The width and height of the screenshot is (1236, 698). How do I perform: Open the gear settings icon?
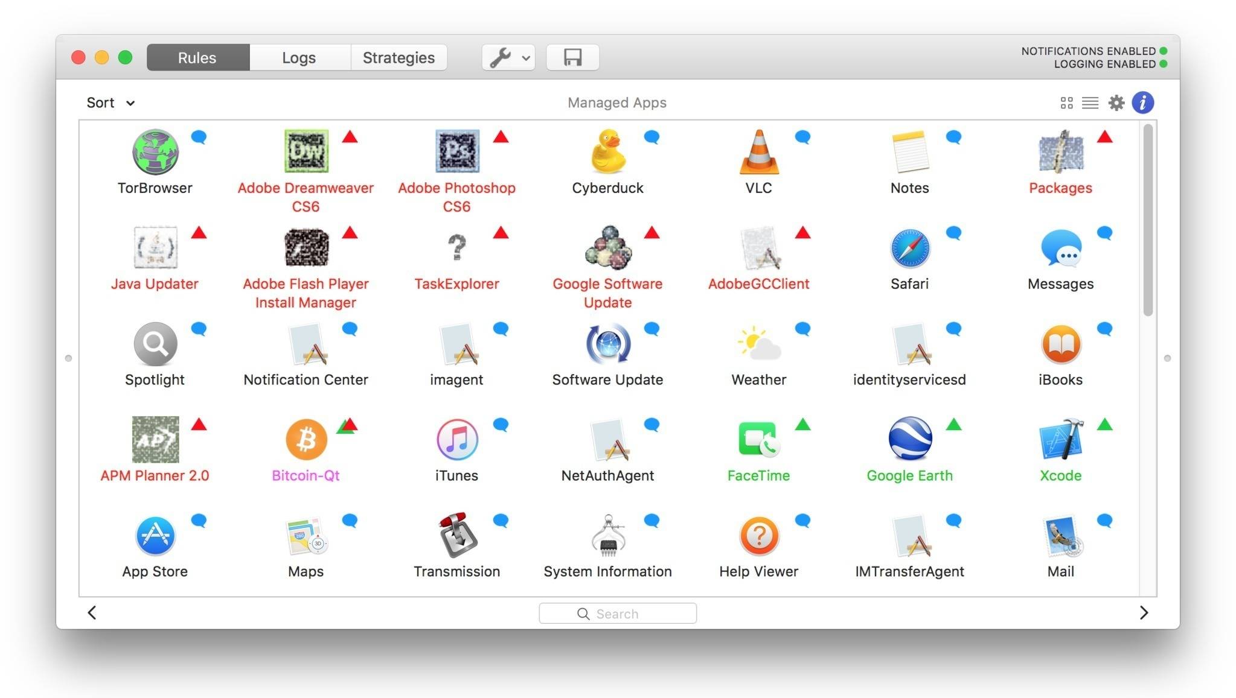click(1116, 103)
